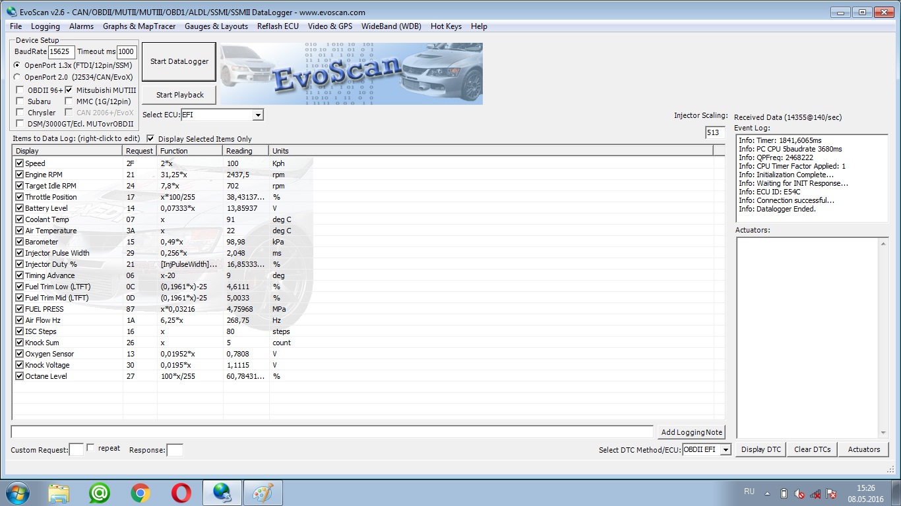Uncheck the Knock Sum row checkbox

(19, 343)
